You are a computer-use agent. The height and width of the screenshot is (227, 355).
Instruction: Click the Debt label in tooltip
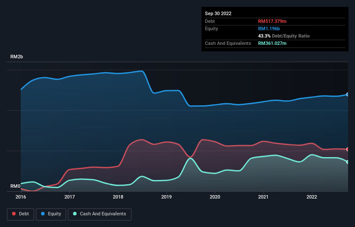pos(210,21)
